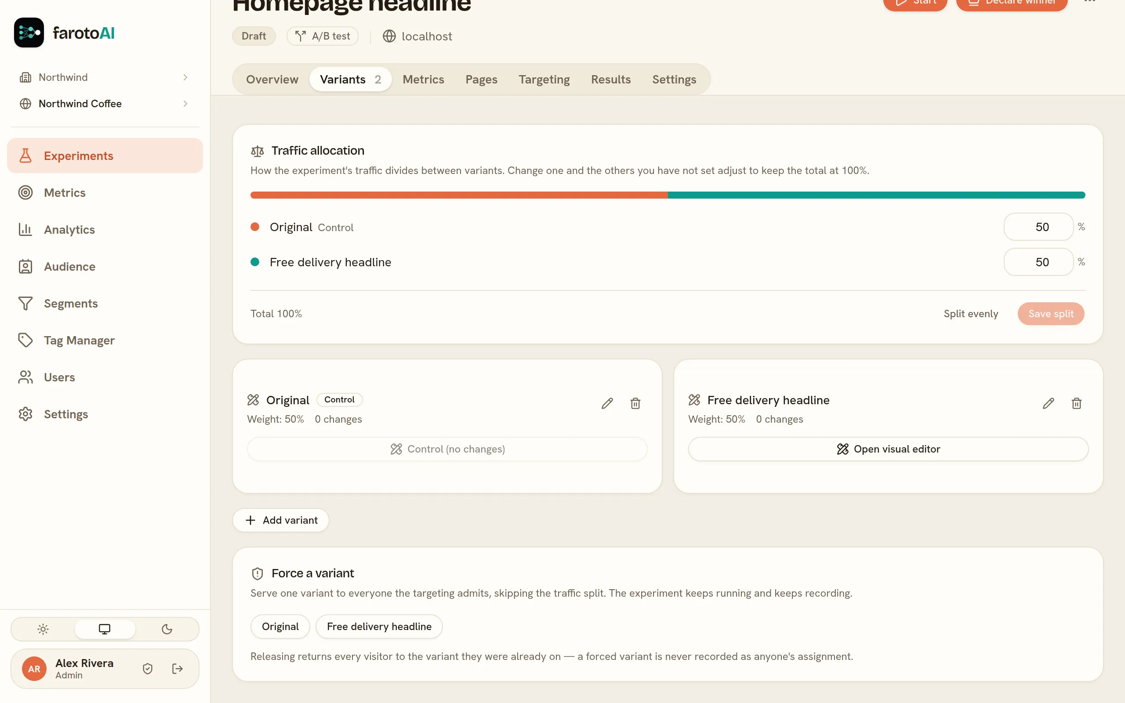
Task: Switch to the Targeting tab
Action: click(x=544, y=80)
